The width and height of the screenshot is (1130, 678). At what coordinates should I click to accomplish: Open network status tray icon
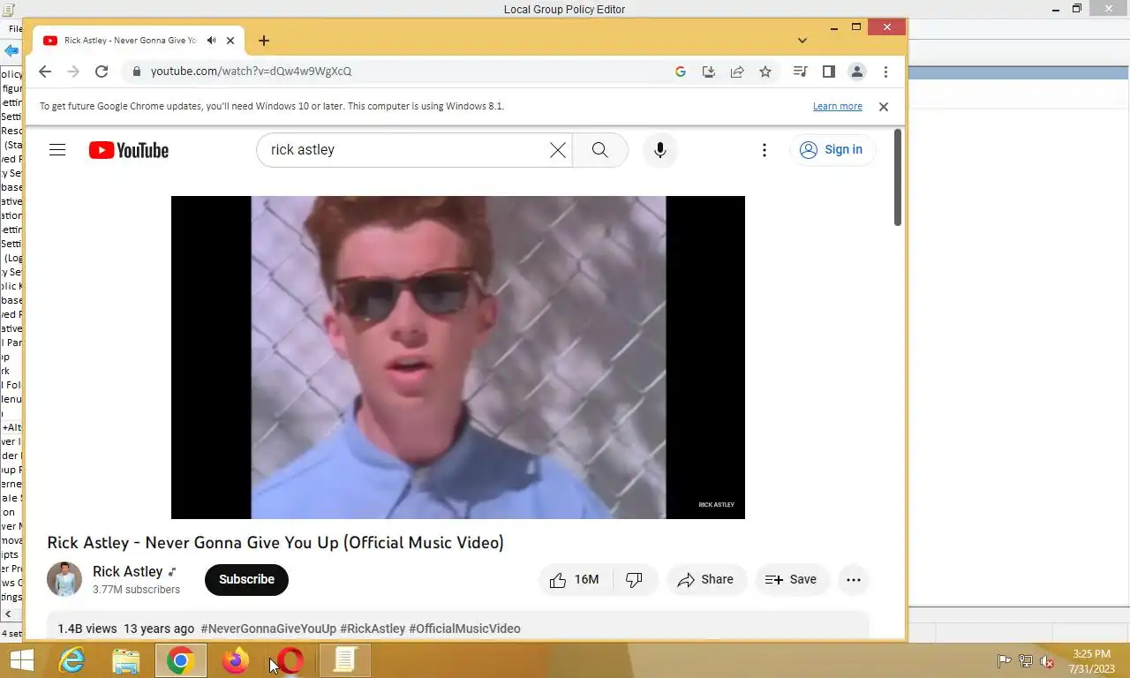tap(1026, 661)
